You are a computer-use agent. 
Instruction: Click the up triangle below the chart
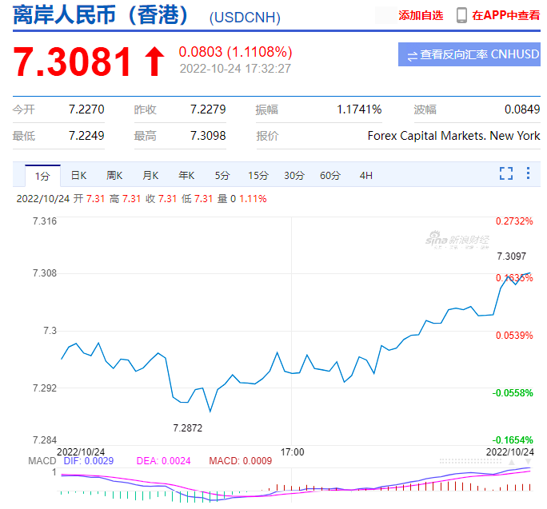click(x=513, y=462)
